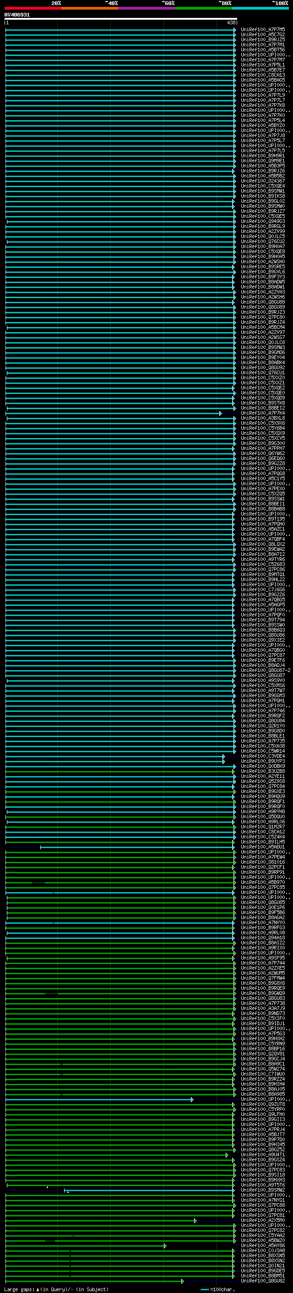293x1293 pixels.
Task: Open hit UniRef100_O81016
Action: [263, 862]
